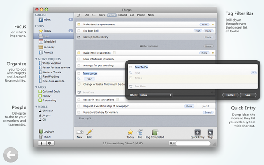
Task: Open the Inbox list icon
Action: point(40,20)
